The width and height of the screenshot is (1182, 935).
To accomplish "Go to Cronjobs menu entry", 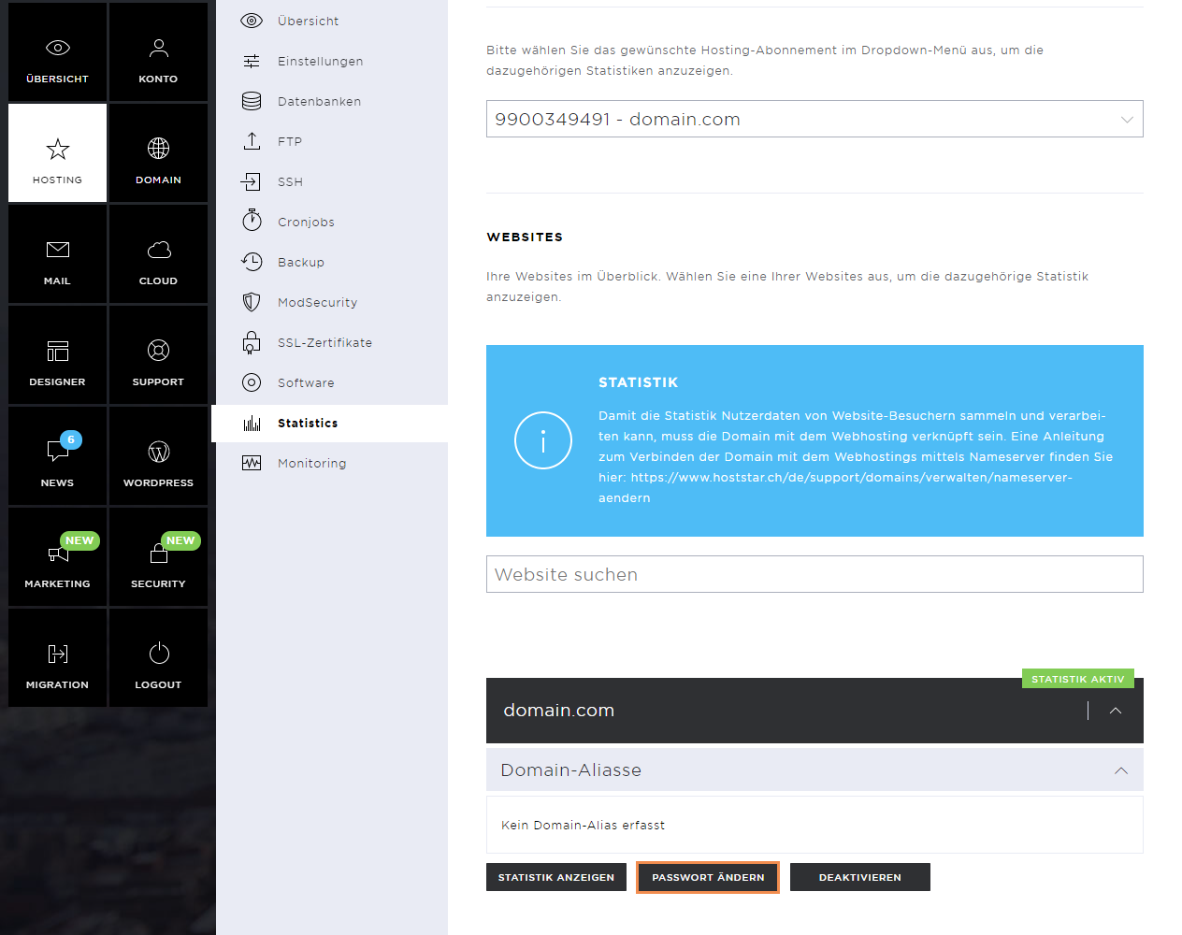I will coord(306,222).
